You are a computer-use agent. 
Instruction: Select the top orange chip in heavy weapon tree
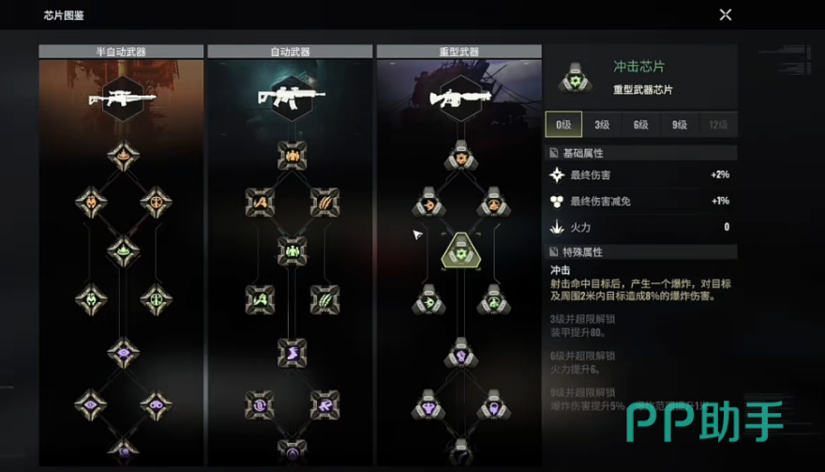461,156
